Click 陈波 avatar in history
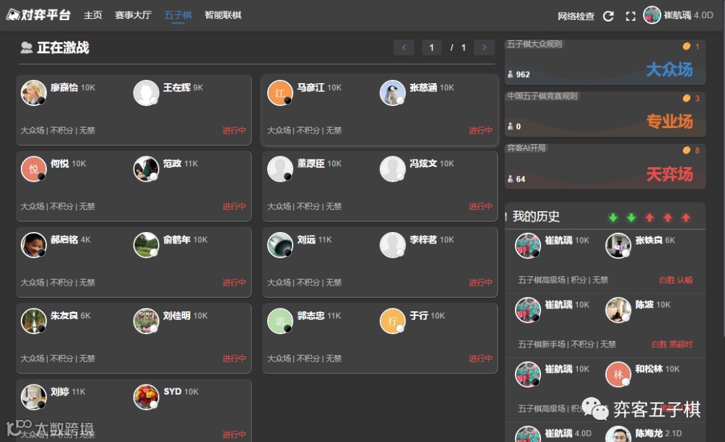The image size is (725, 442). [618, 310]
